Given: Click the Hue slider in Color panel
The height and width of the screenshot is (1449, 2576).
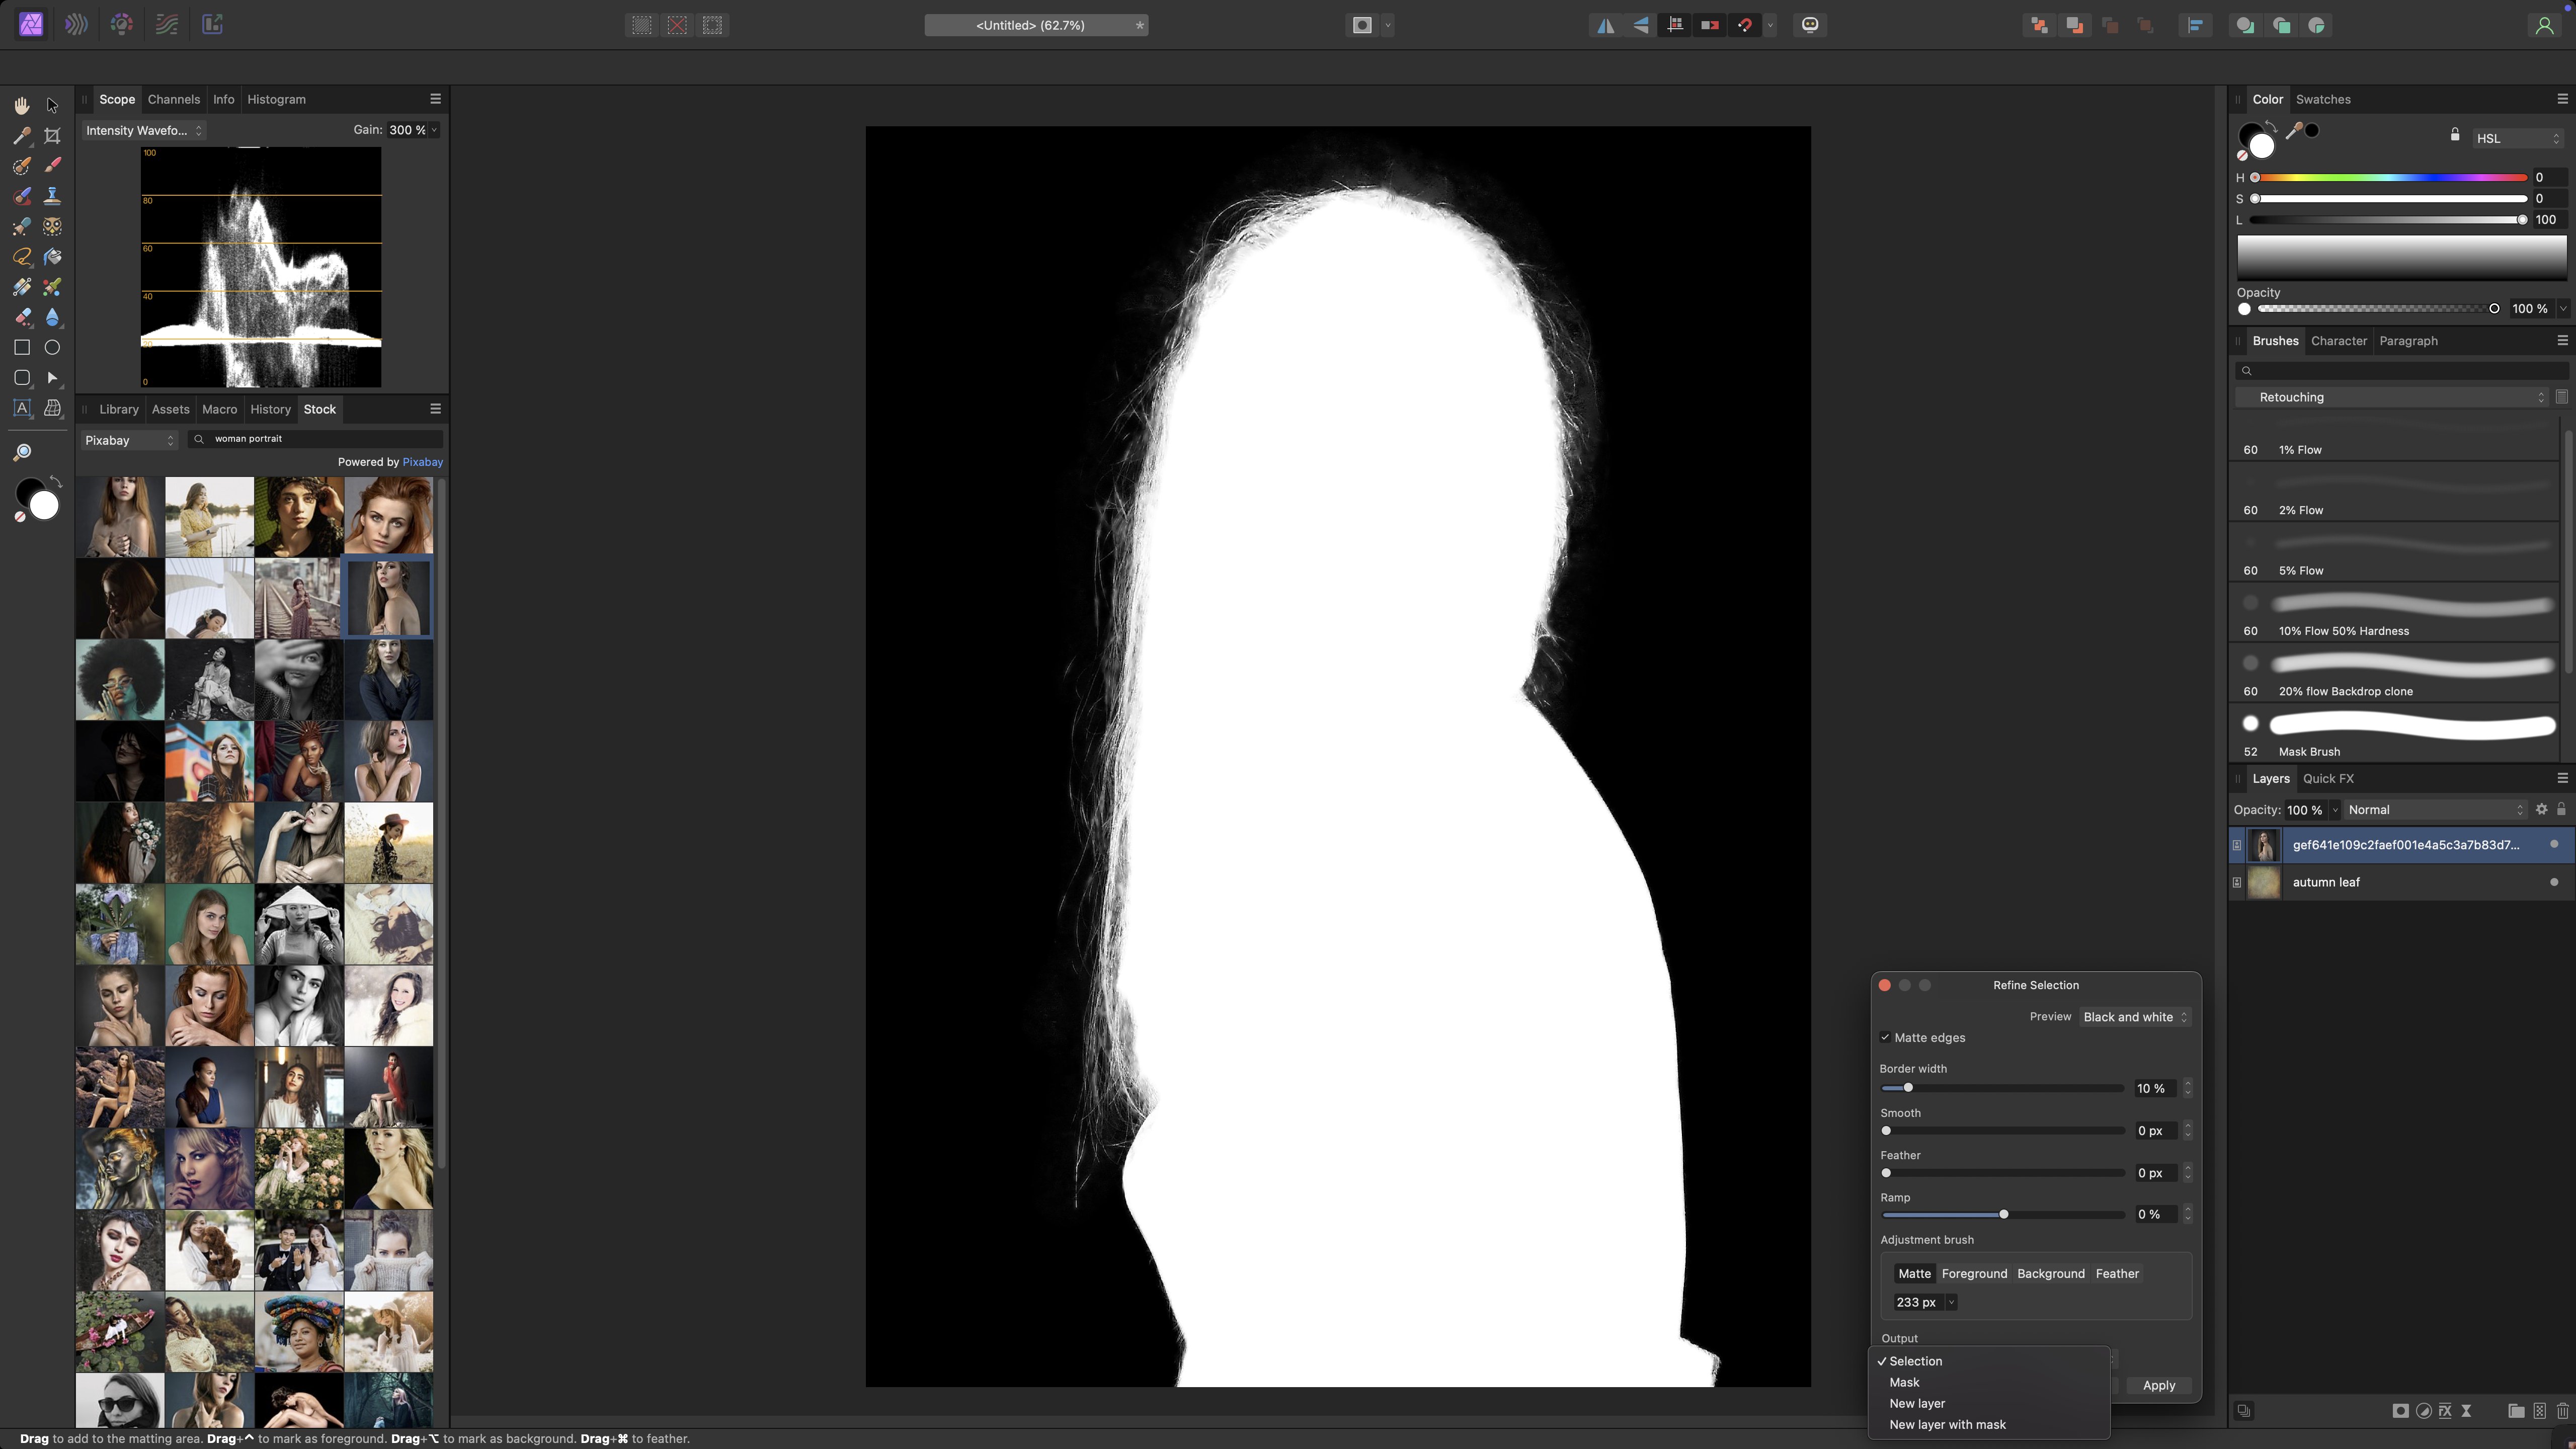Looking at the screenshot, I should pyautogui.click(x=2390, y=177).
